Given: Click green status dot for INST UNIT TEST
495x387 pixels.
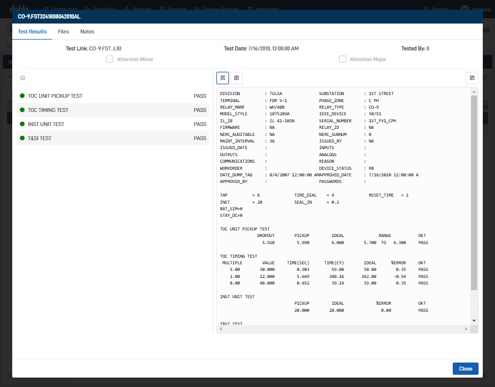Looking at the screenshot, I should pyautogui.click(x=22, y=124).
